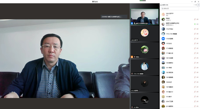Close the members panel with the X
Image resolution: width=200 pixels, height=109 pixels.
196,5
